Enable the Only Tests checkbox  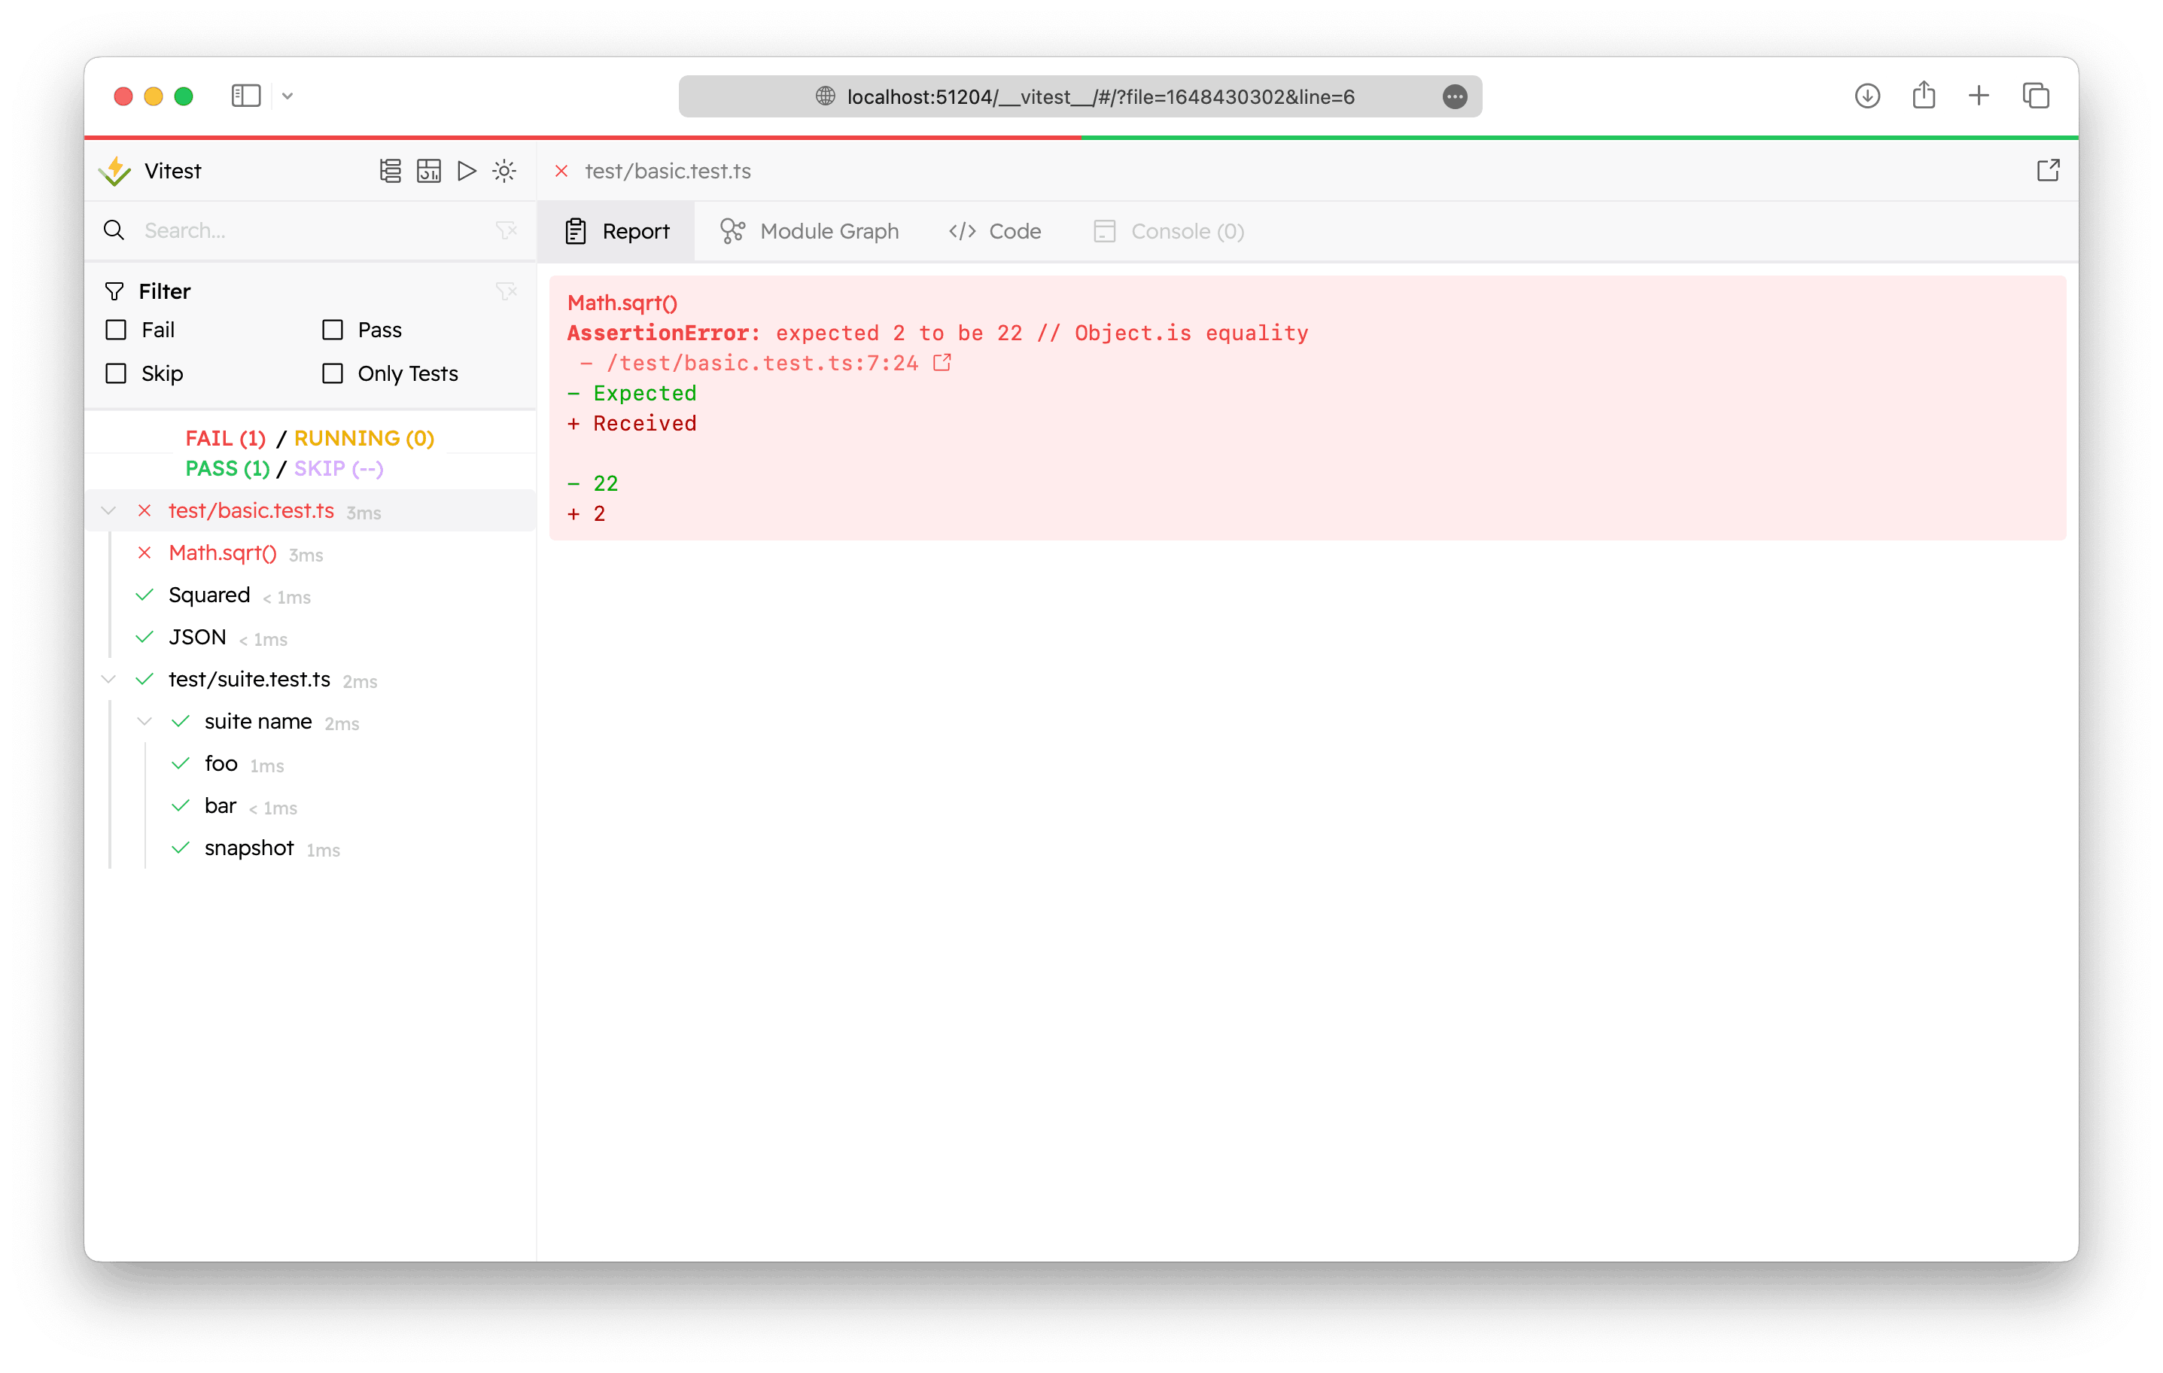(331, 373)
